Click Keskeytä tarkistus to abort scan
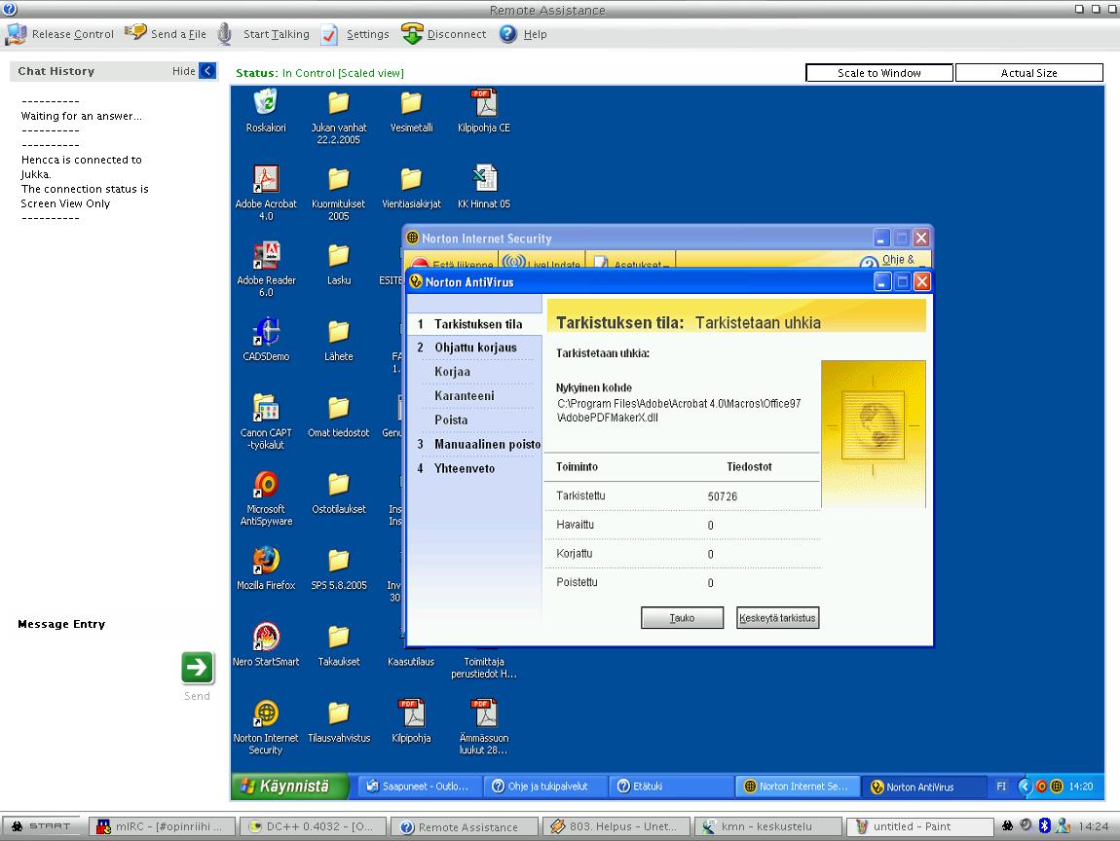This screenshot has height=841, width=1120. [777, 618]
